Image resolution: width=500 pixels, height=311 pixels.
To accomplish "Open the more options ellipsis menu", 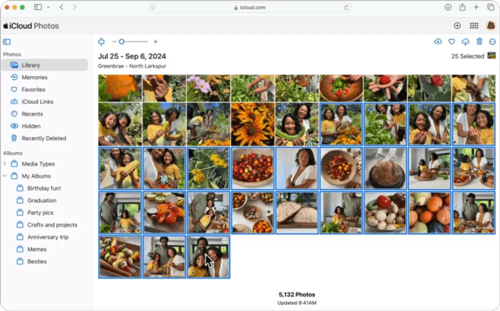I will pyautogui.click(x=492, y=42).
